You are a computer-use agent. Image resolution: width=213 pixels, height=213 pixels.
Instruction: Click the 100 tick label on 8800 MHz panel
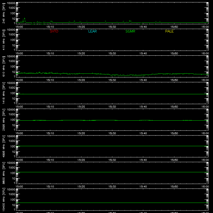(x=13, y=173)
